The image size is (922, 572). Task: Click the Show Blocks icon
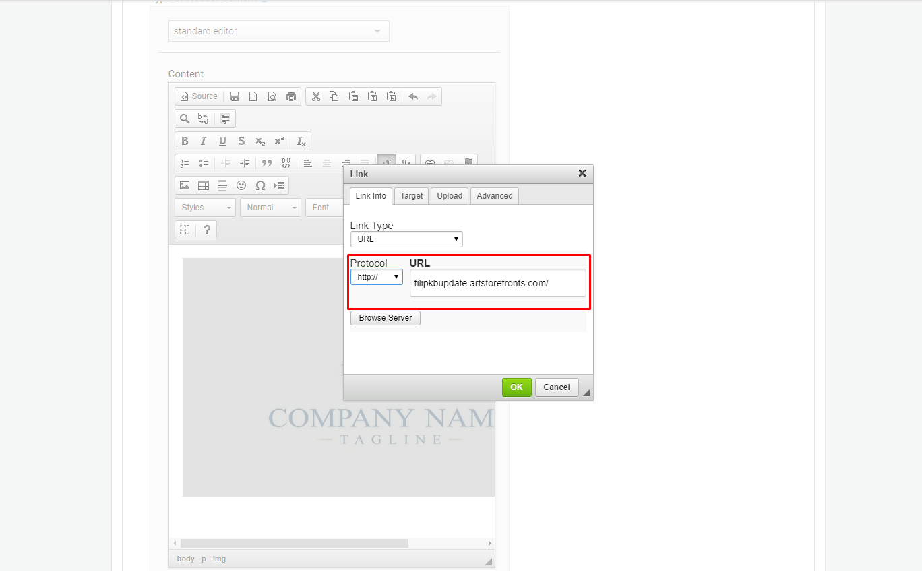[x=185, y=230]
